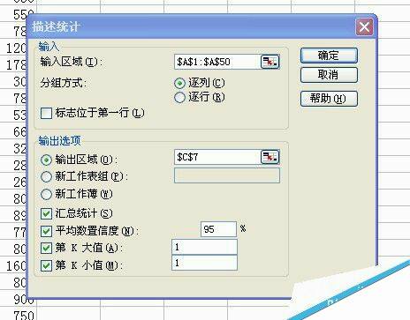The image size is (410, 320).
Task: Click the input range field $A$1:$A$50
Action: (x=217, y=62)
